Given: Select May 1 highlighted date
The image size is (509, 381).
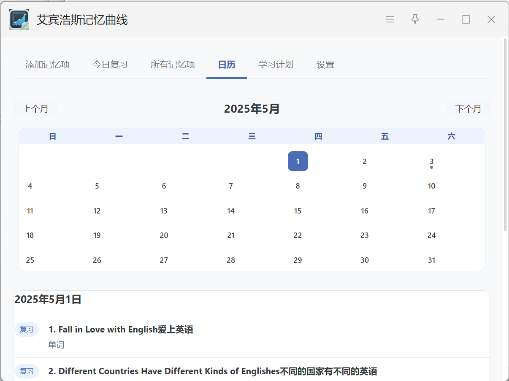Looking at the screenshot, I should pyautogui.click(x=298, y=161).
